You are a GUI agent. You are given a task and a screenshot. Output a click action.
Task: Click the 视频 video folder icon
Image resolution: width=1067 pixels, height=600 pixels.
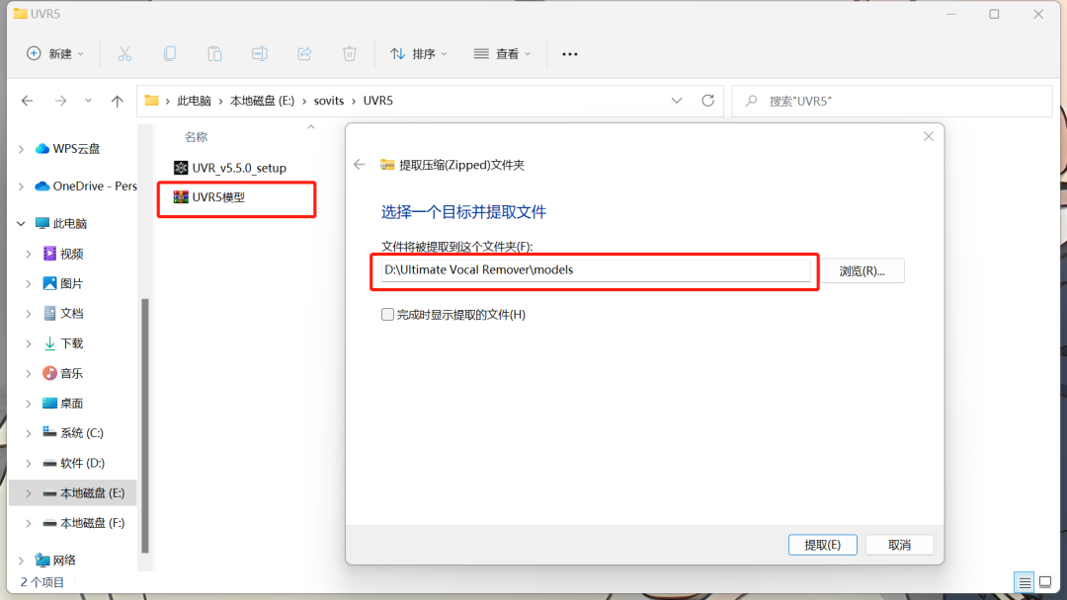coord(49,254)
